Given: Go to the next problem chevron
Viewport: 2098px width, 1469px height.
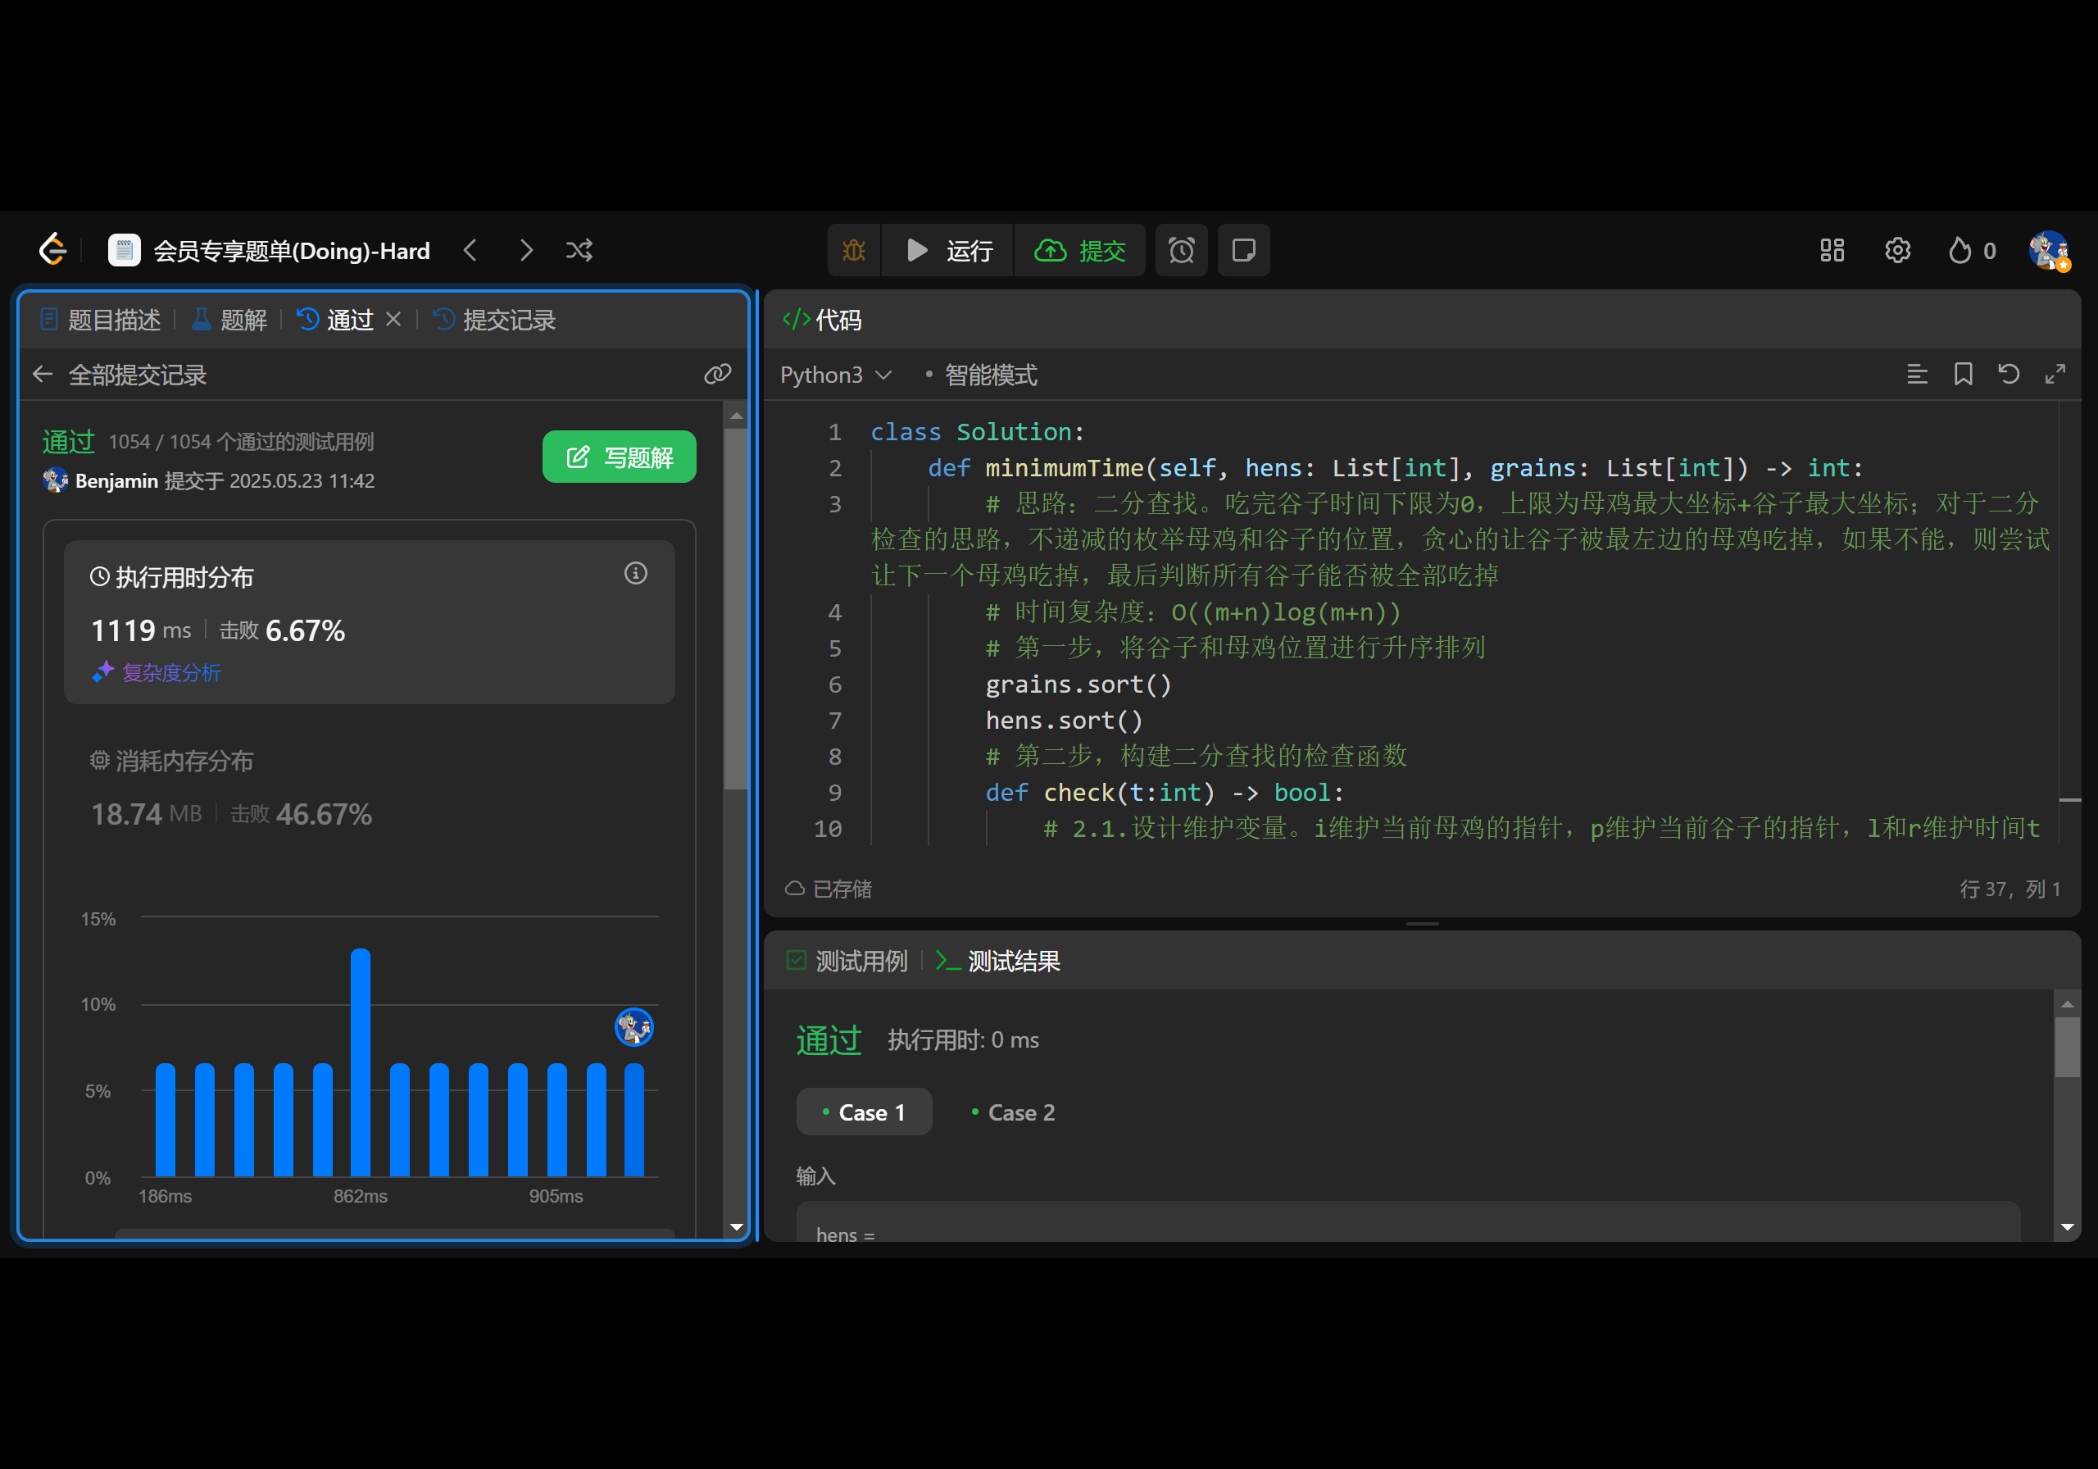Looking at the screenshot, I should point(526,249).
